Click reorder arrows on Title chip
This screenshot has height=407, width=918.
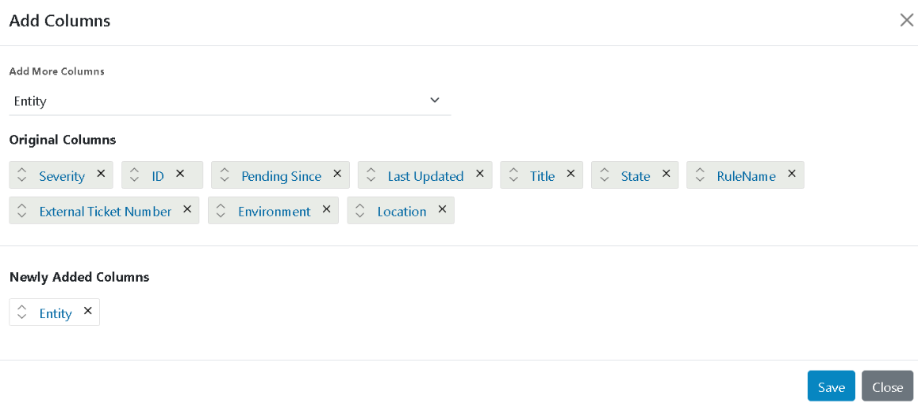[514, 175]
